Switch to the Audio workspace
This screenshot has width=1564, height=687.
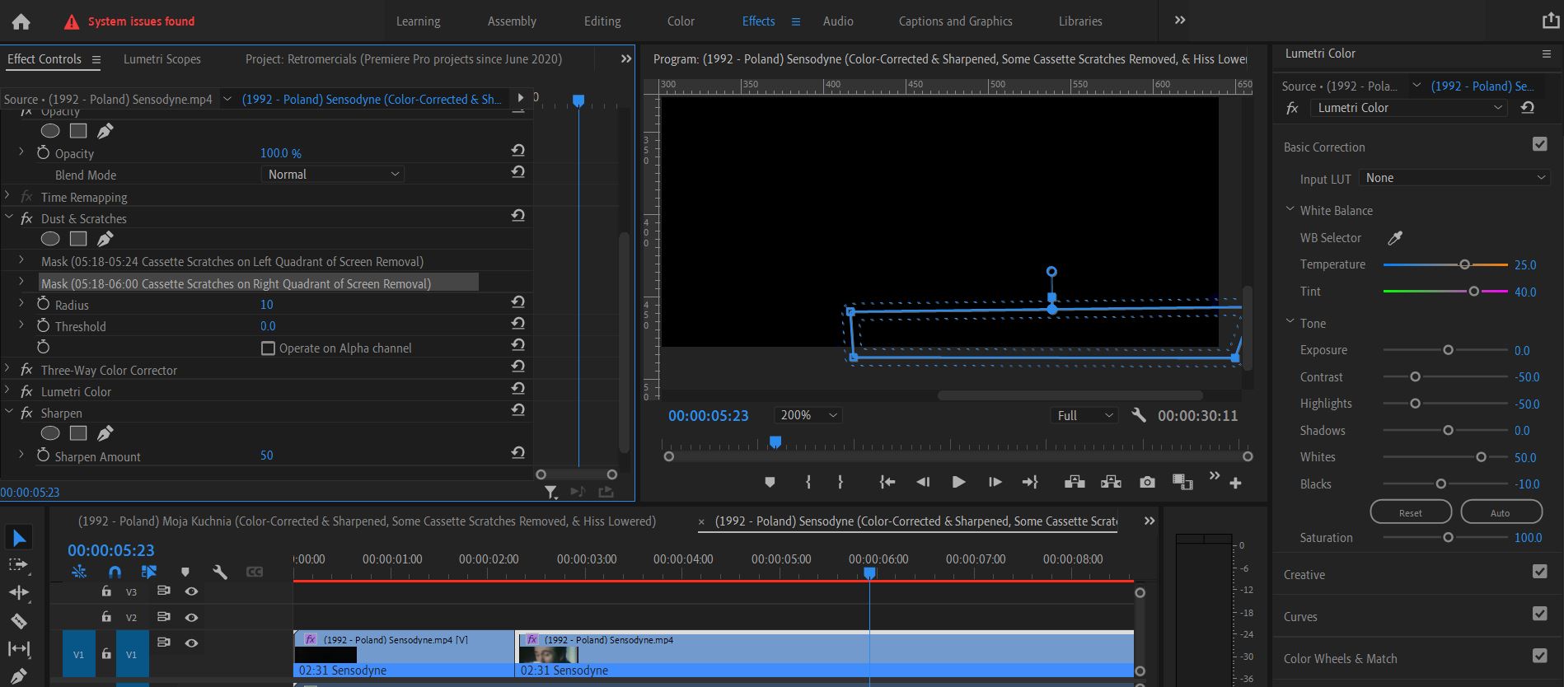tap(838, 21)
